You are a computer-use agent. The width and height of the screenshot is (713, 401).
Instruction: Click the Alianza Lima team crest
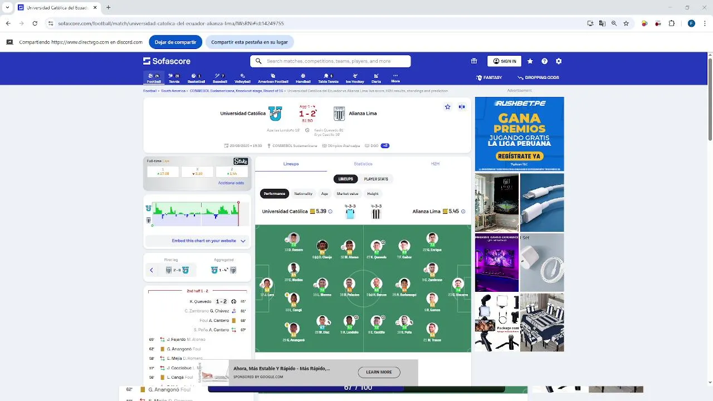click(x=339, y=114)
